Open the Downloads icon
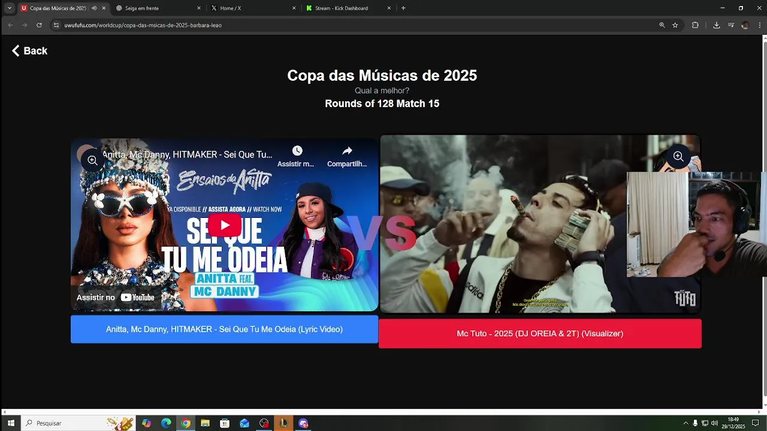This screenshot has width=767, height=431. (x=717, y=25)
